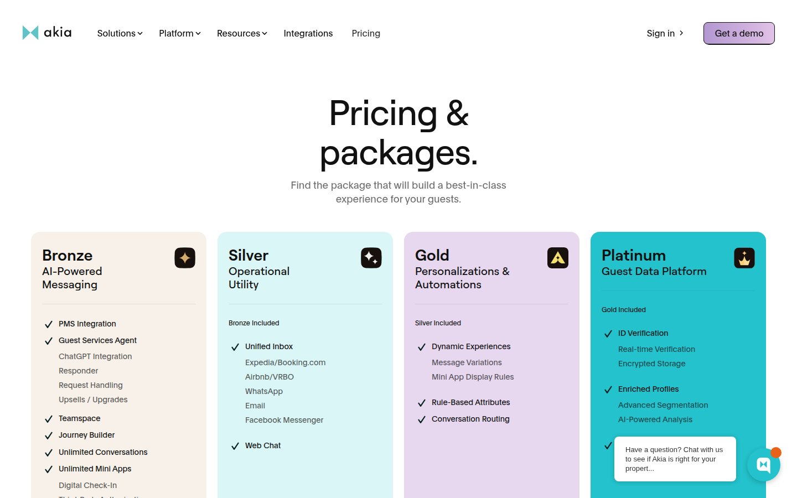Open the Resources dropdown menu

[x=242, y=33]
